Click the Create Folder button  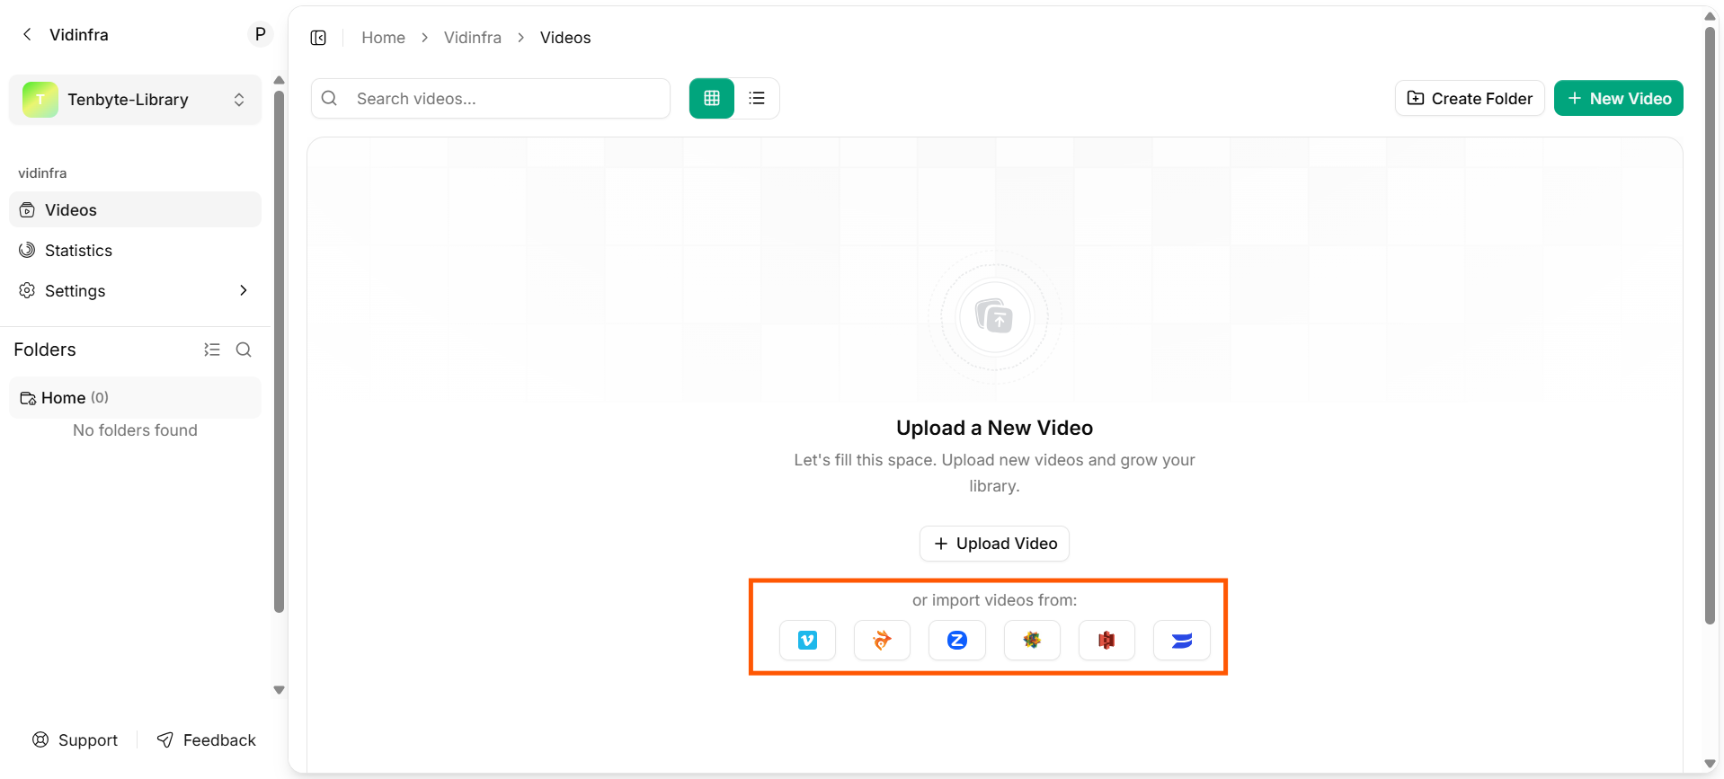1470,99
